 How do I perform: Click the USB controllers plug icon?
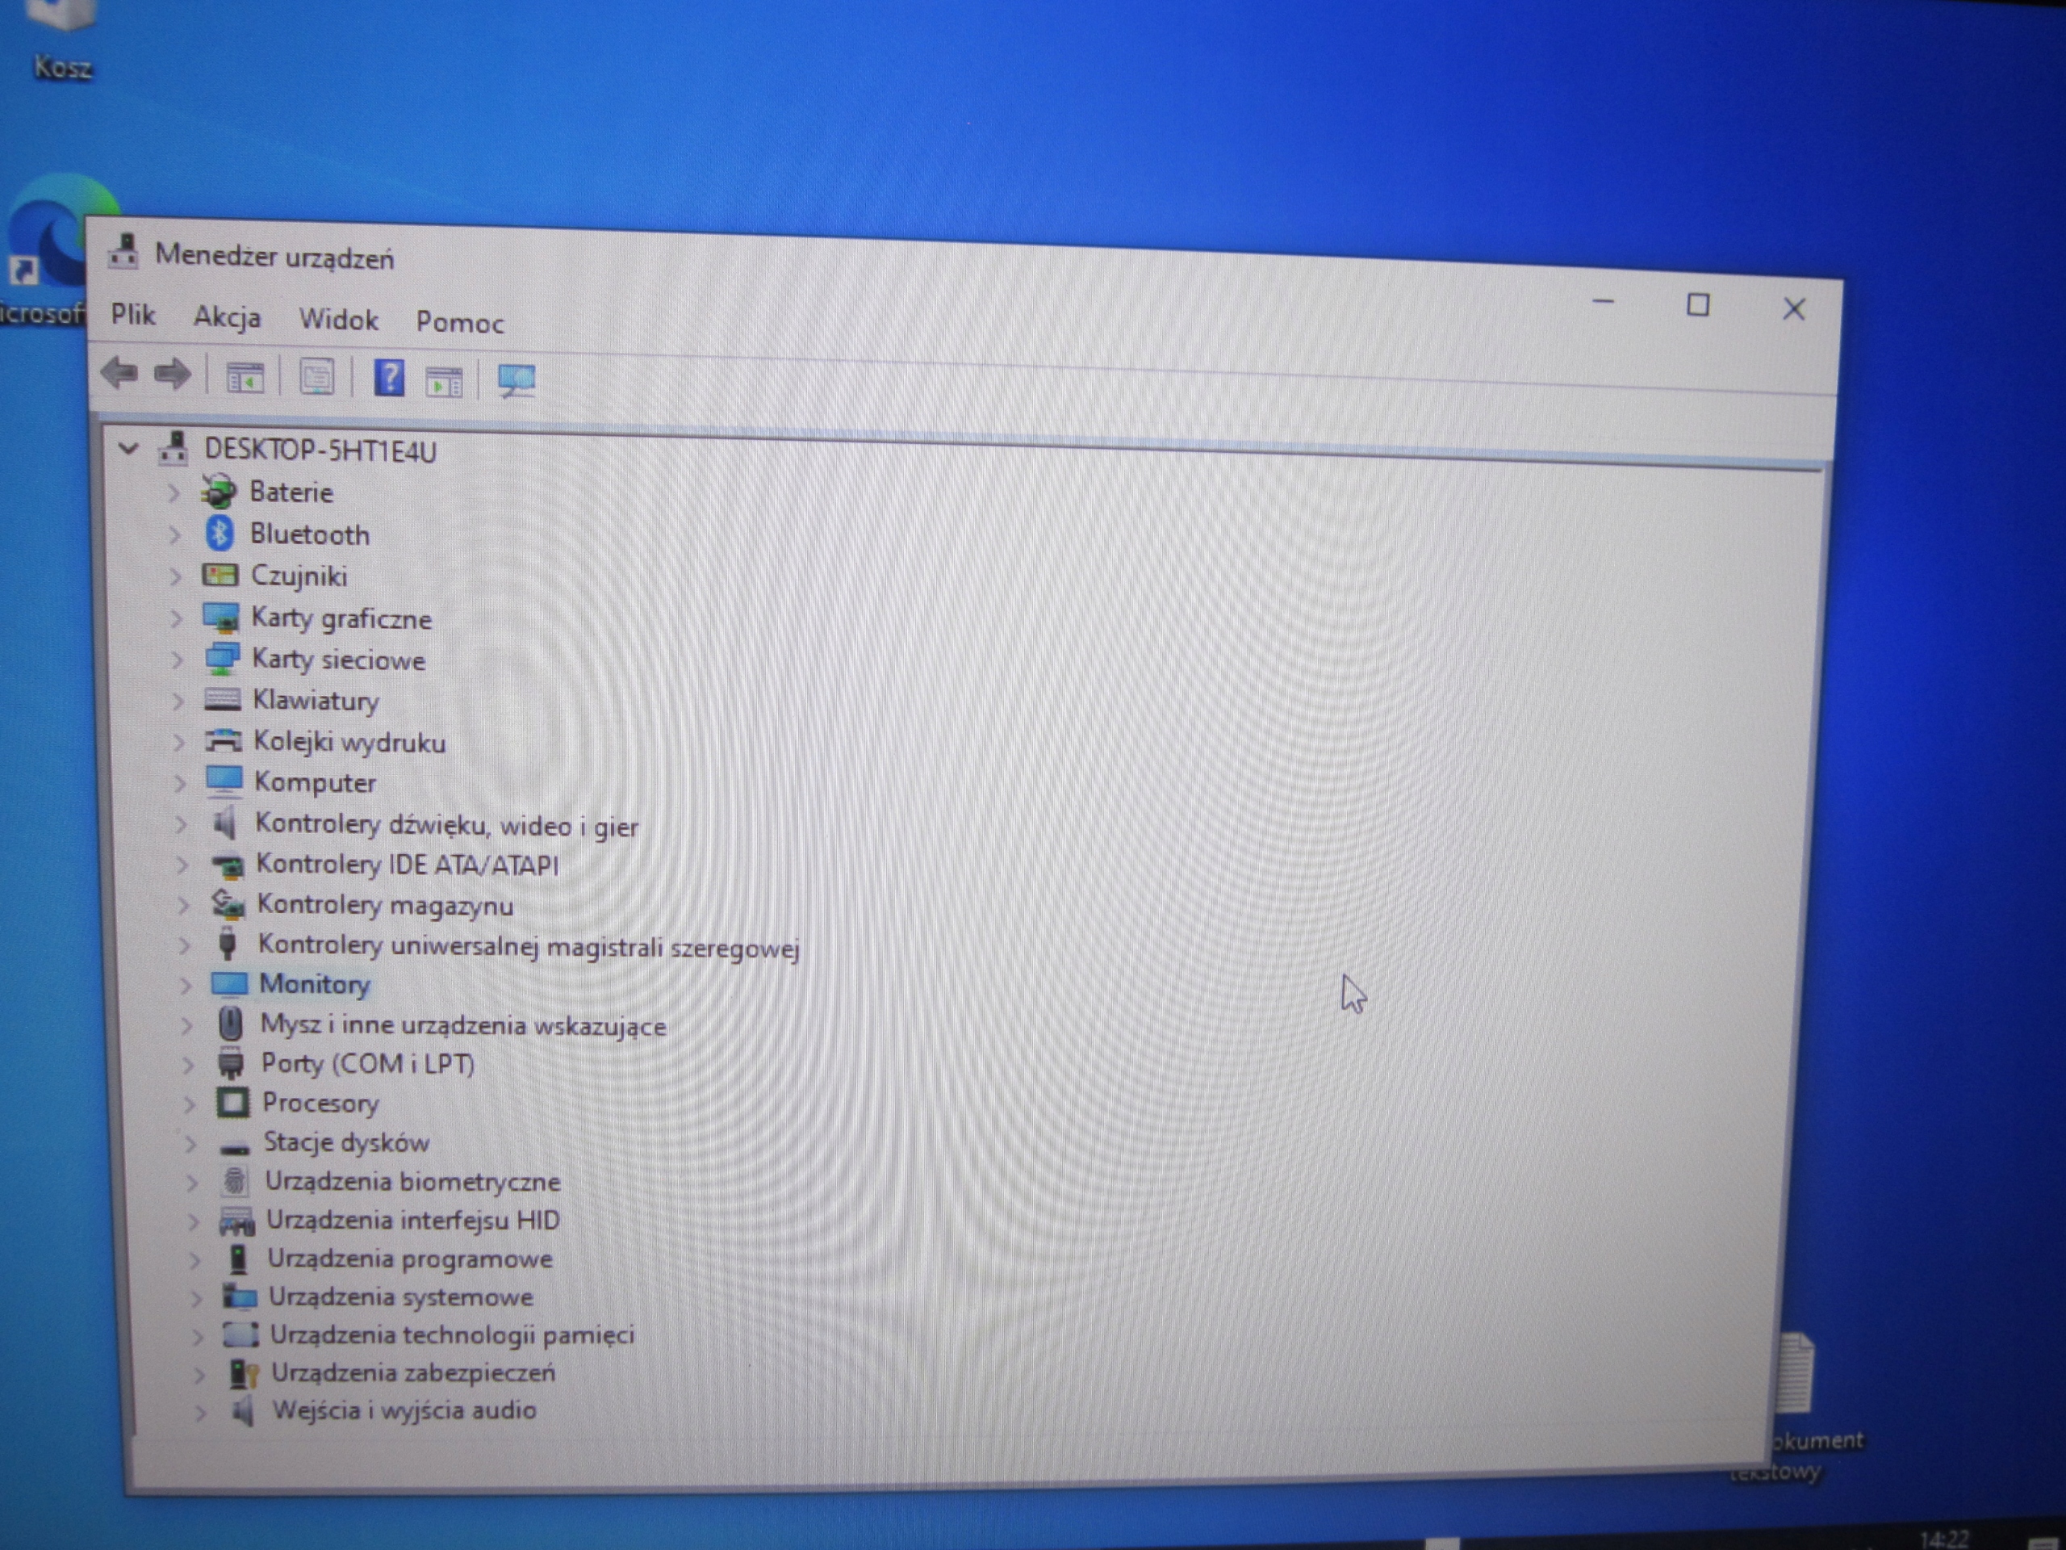point(227,944)
